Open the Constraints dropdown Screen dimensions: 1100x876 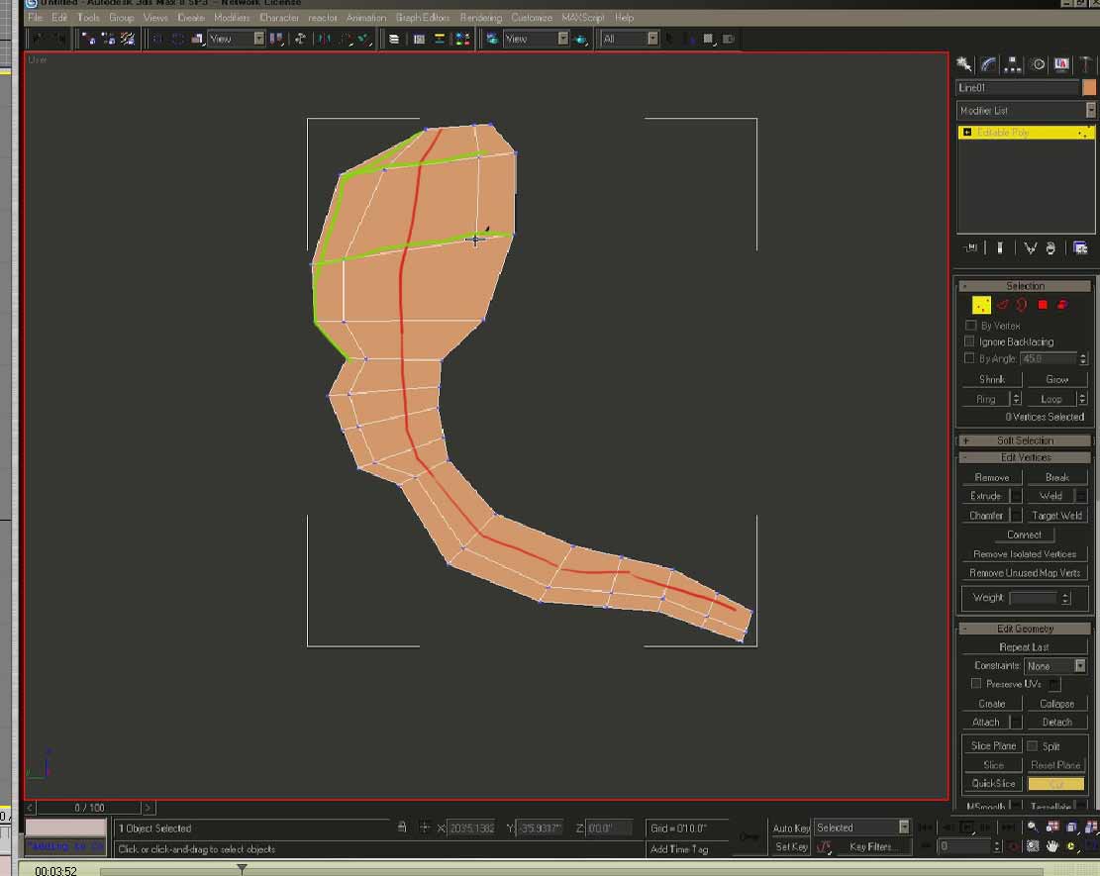[1055, 666]
